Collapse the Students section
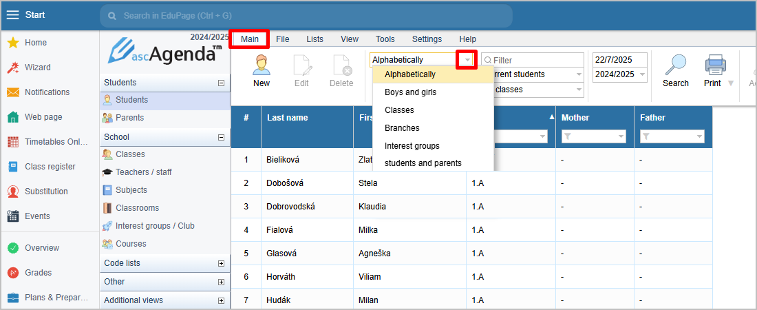 (x=221, y=83)
